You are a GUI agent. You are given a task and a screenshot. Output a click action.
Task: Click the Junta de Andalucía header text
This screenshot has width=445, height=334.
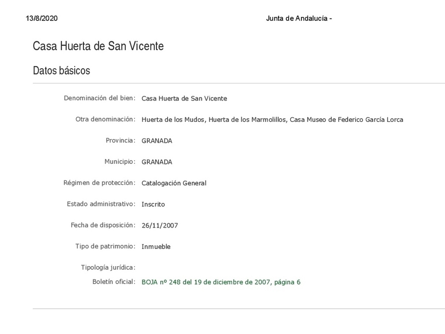[298, 18]
